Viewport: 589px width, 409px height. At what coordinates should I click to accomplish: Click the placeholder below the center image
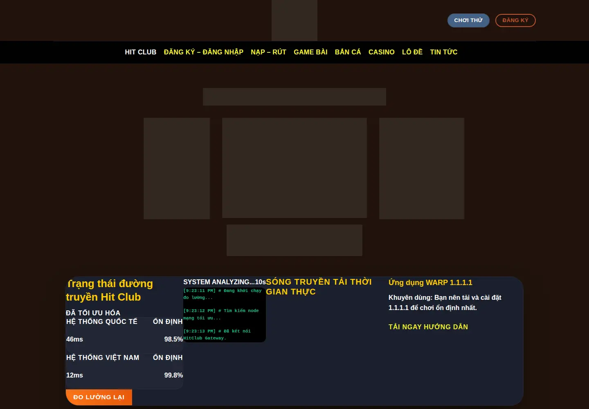click(294, 240)
